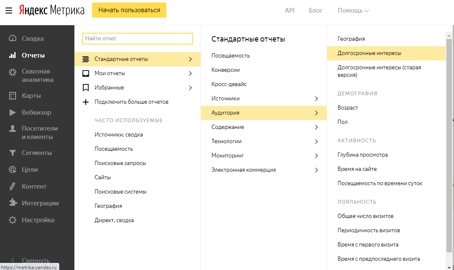
Task: Click the Отчеты bar chart icon
Action: point(13,55)
